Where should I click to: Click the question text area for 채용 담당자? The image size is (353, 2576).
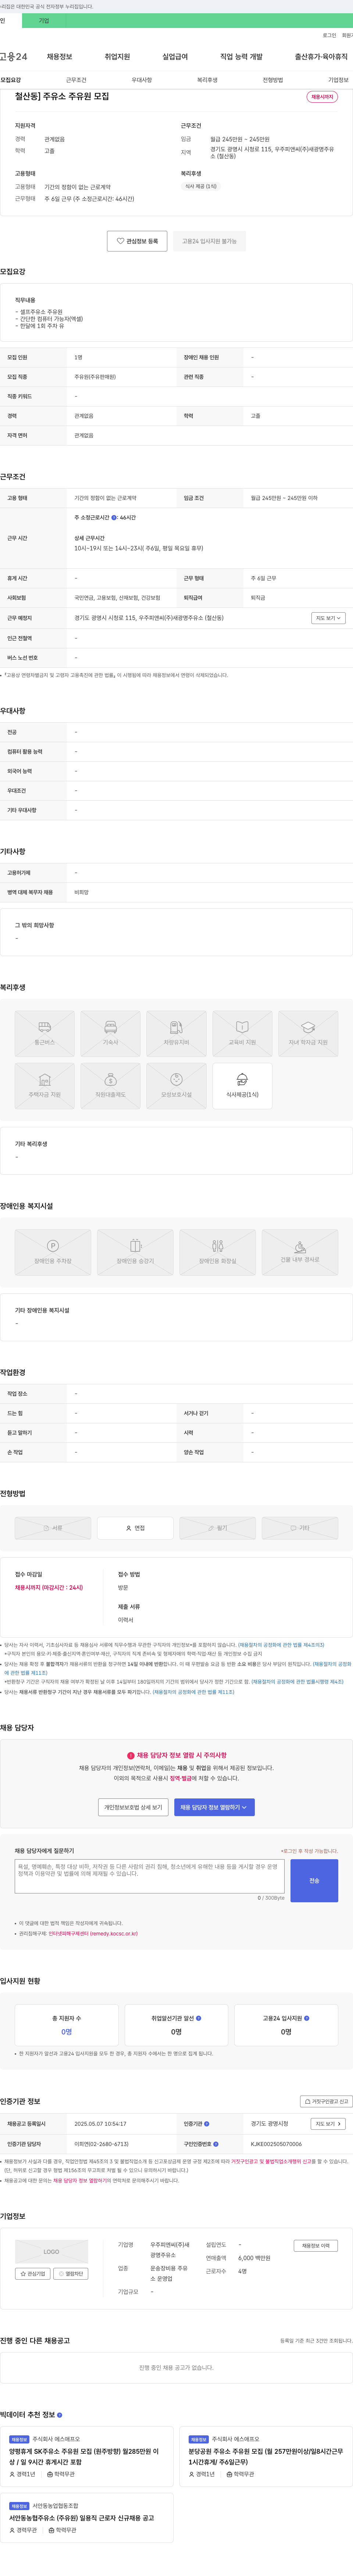(150, 1877)
